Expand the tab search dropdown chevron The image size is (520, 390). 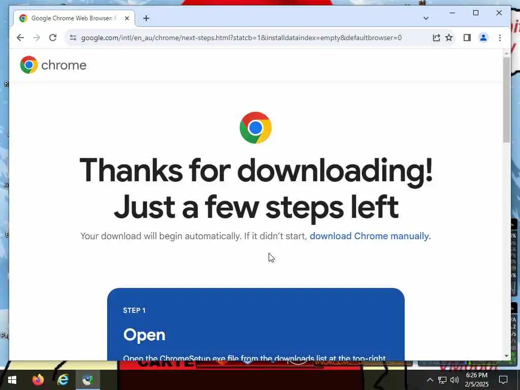click(426, 18)
